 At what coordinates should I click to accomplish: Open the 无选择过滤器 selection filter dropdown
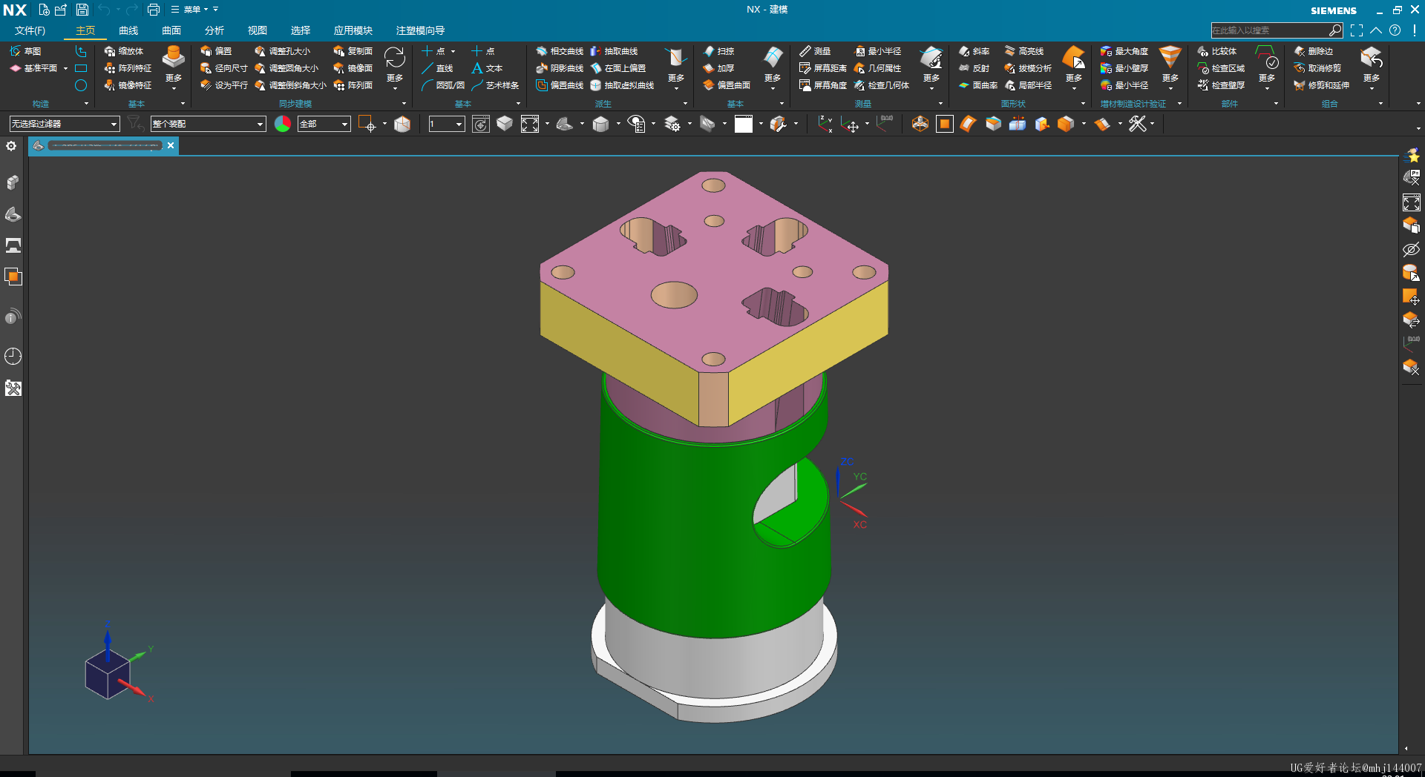[64, 124]
